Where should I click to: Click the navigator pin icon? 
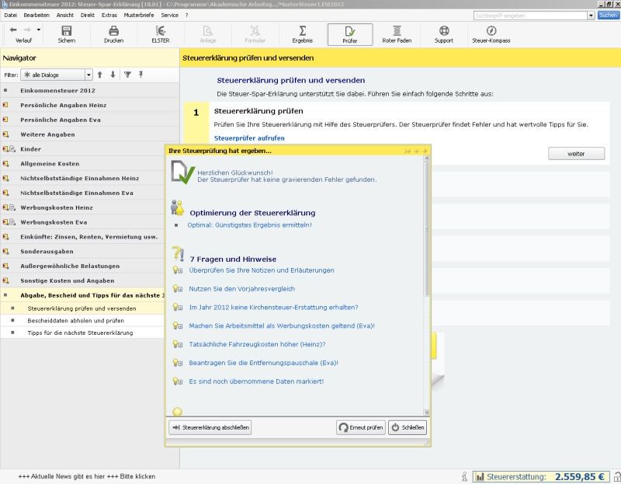click(x=141, y=75)
